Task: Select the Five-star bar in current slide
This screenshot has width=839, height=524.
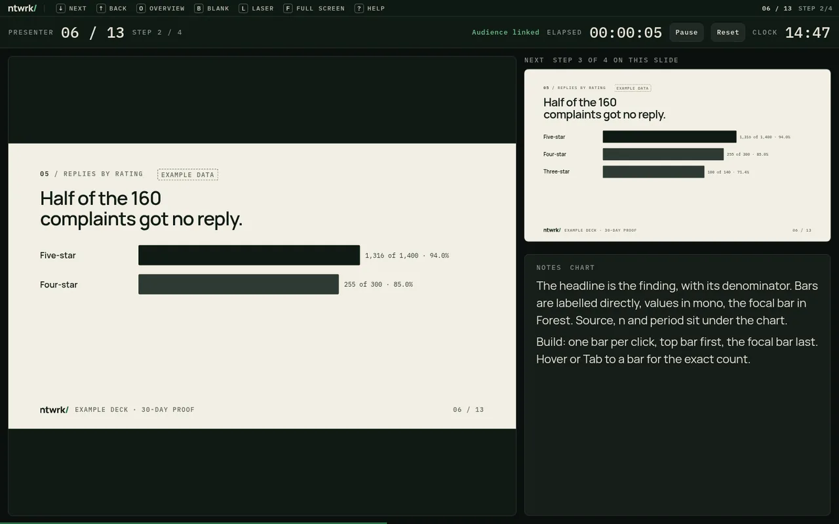Action: coord(249,255)
